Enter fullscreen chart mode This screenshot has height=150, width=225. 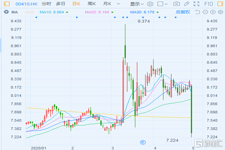(x=197, y=4)
